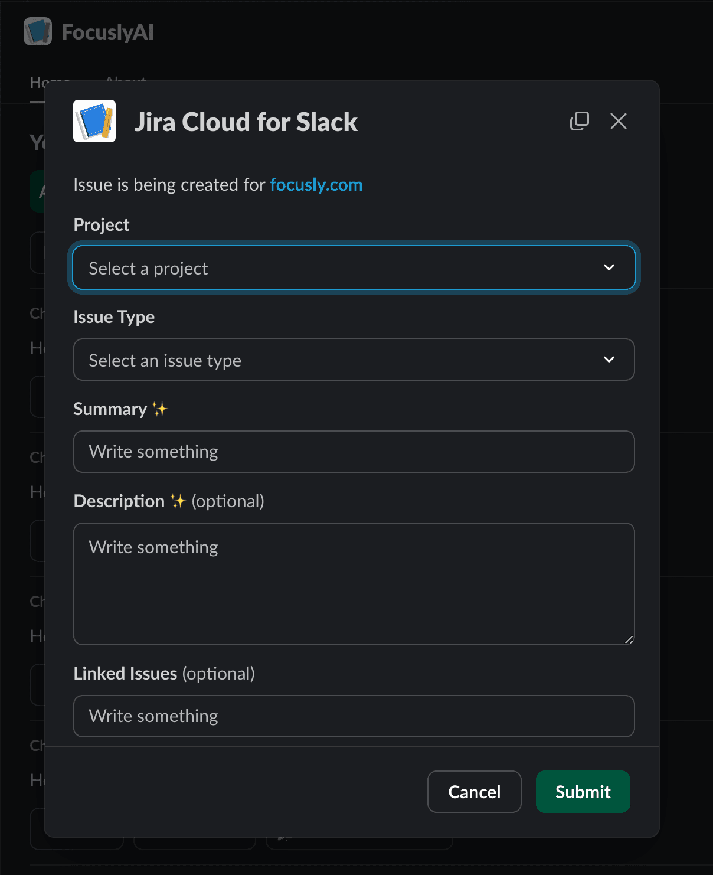
Task: Switch to the Home tab
Action: pos(37,83)
